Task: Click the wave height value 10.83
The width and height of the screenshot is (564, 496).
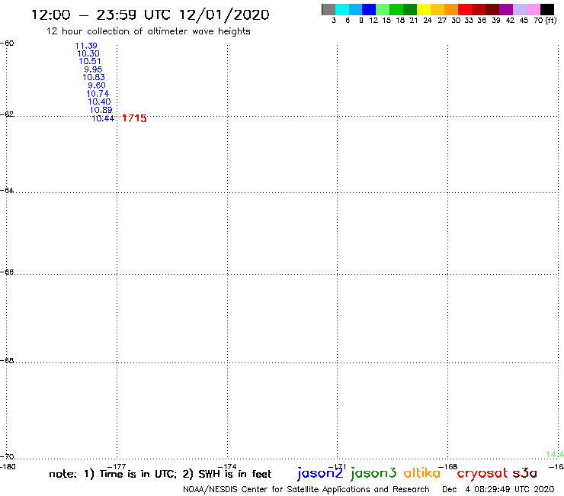Action: (94, 77)
